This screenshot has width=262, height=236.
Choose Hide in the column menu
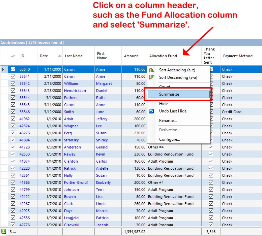[x=164, y=104]
